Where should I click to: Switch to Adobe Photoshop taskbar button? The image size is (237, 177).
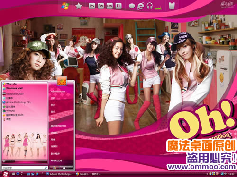click(59, 174)
